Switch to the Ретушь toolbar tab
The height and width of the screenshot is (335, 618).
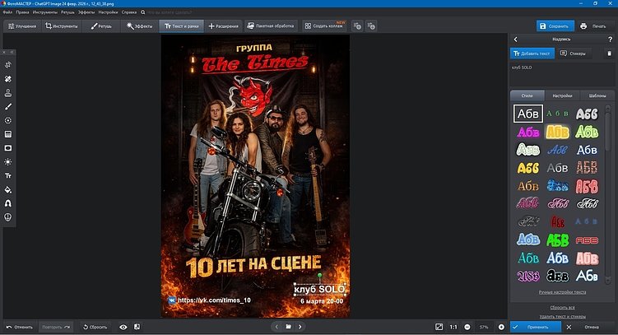click(102, 26)
